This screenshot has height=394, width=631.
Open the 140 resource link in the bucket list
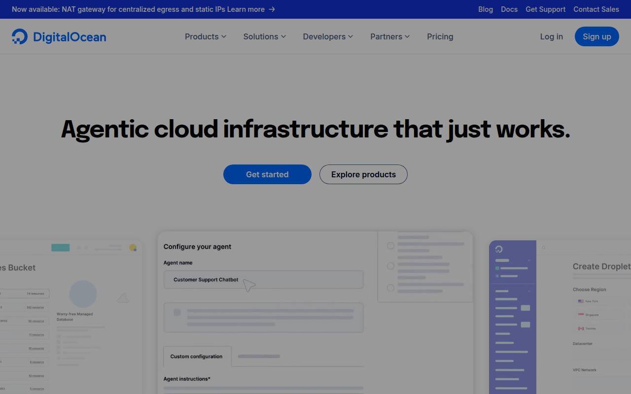click(x=35, y=307)
